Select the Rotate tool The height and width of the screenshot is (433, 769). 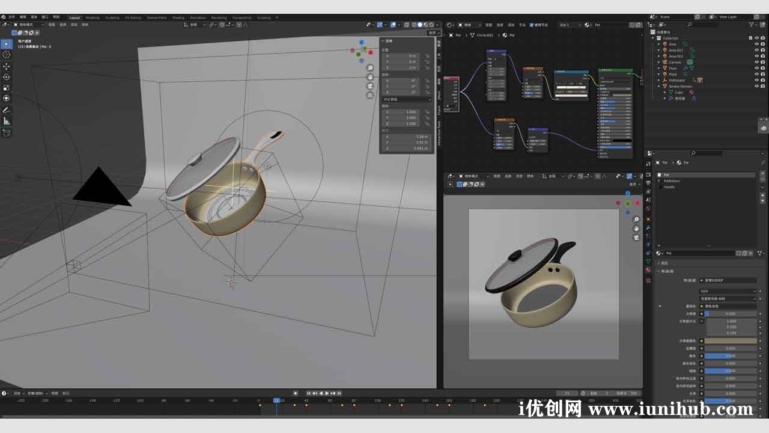(7, 77)
